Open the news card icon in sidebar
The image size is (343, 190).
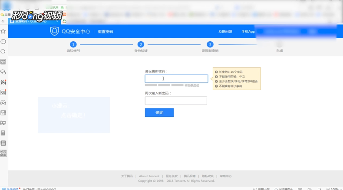tap(3, 62)
